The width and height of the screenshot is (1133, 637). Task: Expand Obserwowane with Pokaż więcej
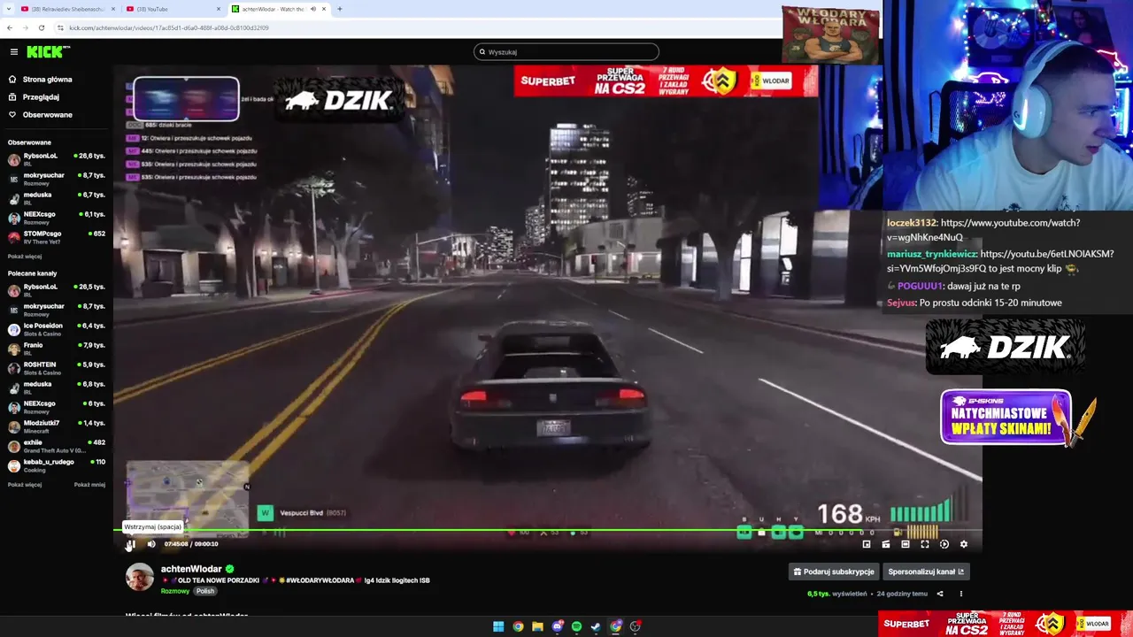pyautogui.click(x=25, y=257)
